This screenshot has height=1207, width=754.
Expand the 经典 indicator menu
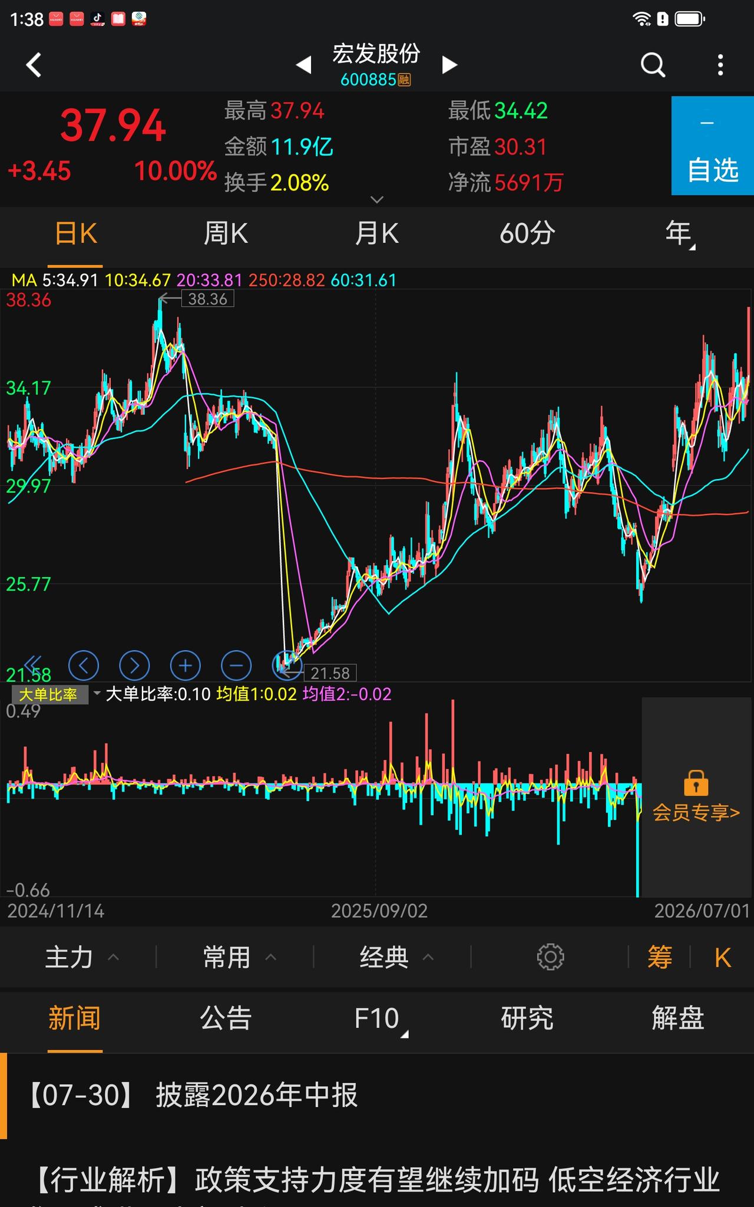(397, 957)
